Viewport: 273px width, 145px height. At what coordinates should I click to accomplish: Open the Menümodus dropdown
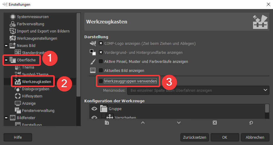198,90
